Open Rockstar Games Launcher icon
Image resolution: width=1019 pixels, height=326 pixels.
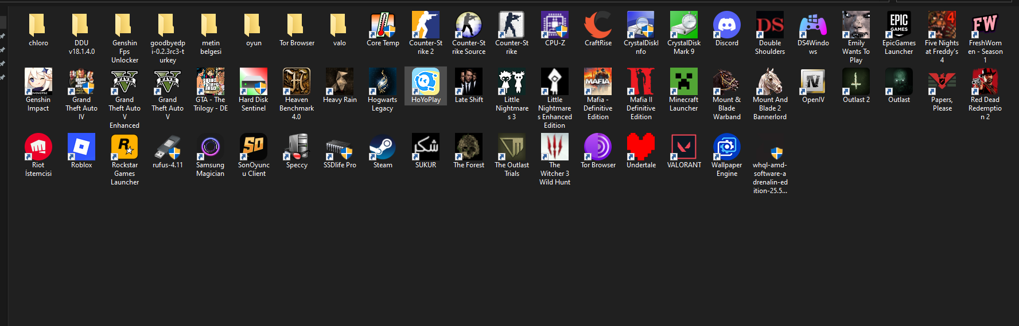pos(125,147)
